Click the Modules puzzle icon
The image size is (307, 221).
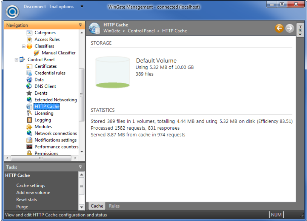point(29,127)
